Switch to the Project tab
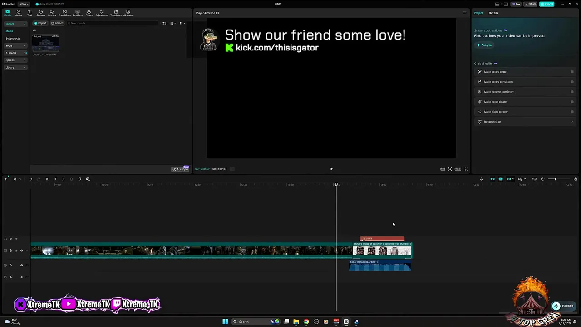 [x=478, y=13]
